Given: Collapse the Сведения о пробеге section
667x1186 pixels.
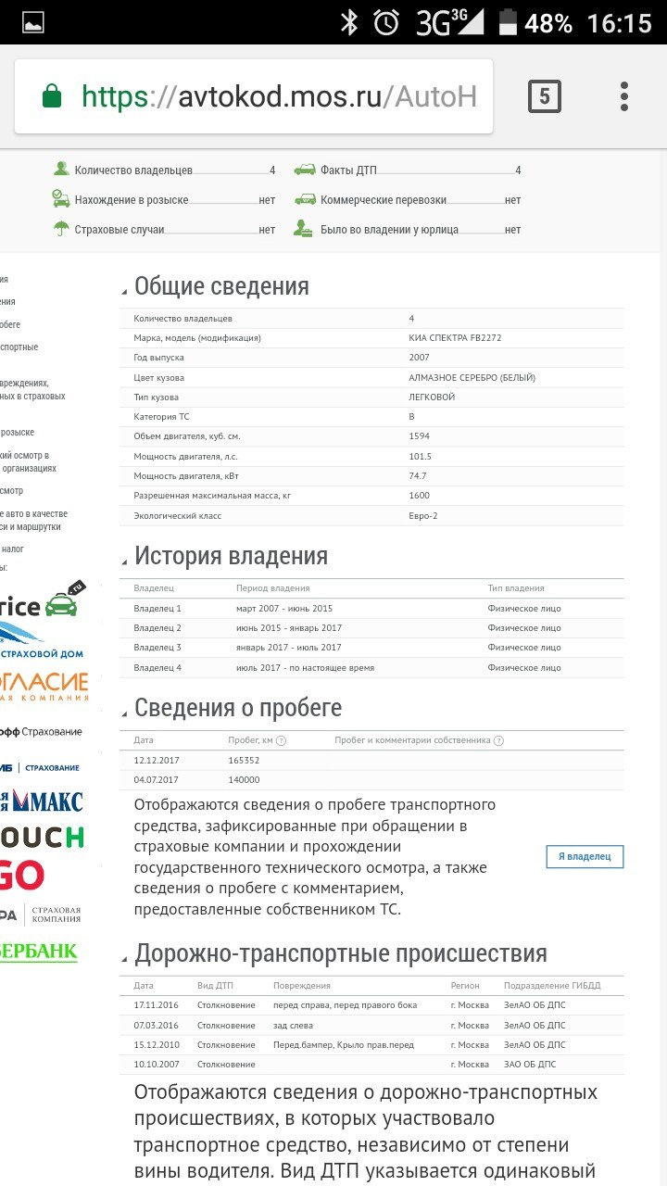Looking at the screenshot, I should pyautogui.click(x=124, y=714).
